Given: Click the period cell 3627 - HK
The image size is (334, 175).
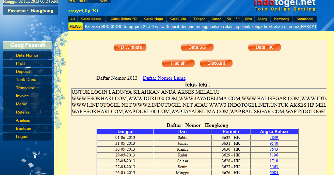Looking at the screenshot, I should tap(231, 167).
